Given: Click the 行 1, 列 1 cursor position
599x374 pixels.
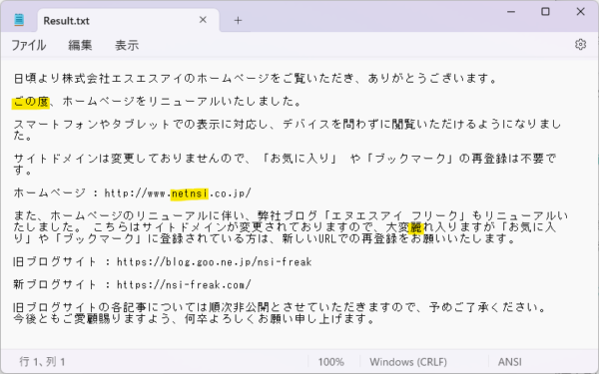Looking at the screenshot, I should 42,361.
